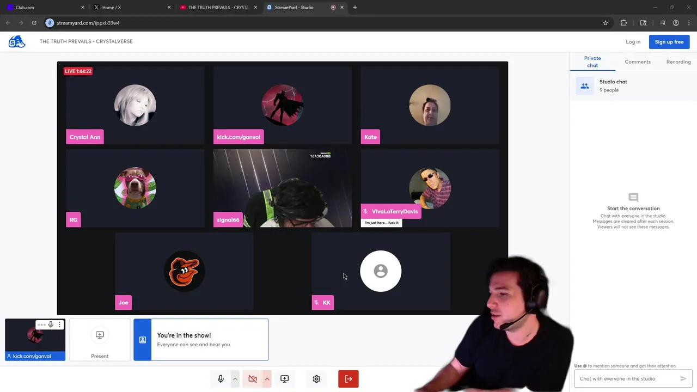Mute the microphone in bottom toolbar
The width and height of the screenshot is (697, 392).
pyautogui.click(x=221, y=379)
